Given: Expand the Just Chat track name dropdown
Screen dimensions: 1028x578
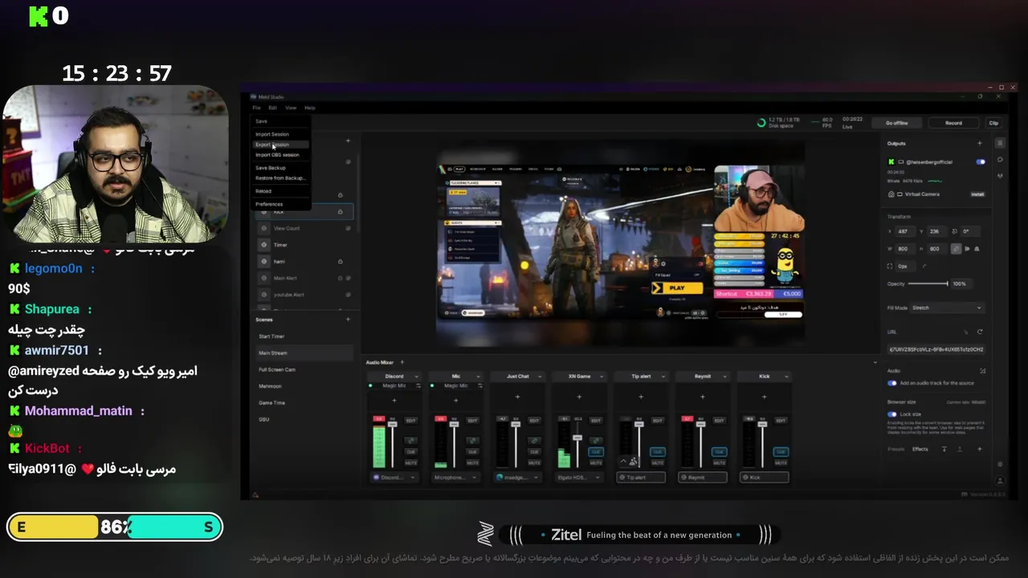Looking at the screenshot, I should [x=539, y=376].
